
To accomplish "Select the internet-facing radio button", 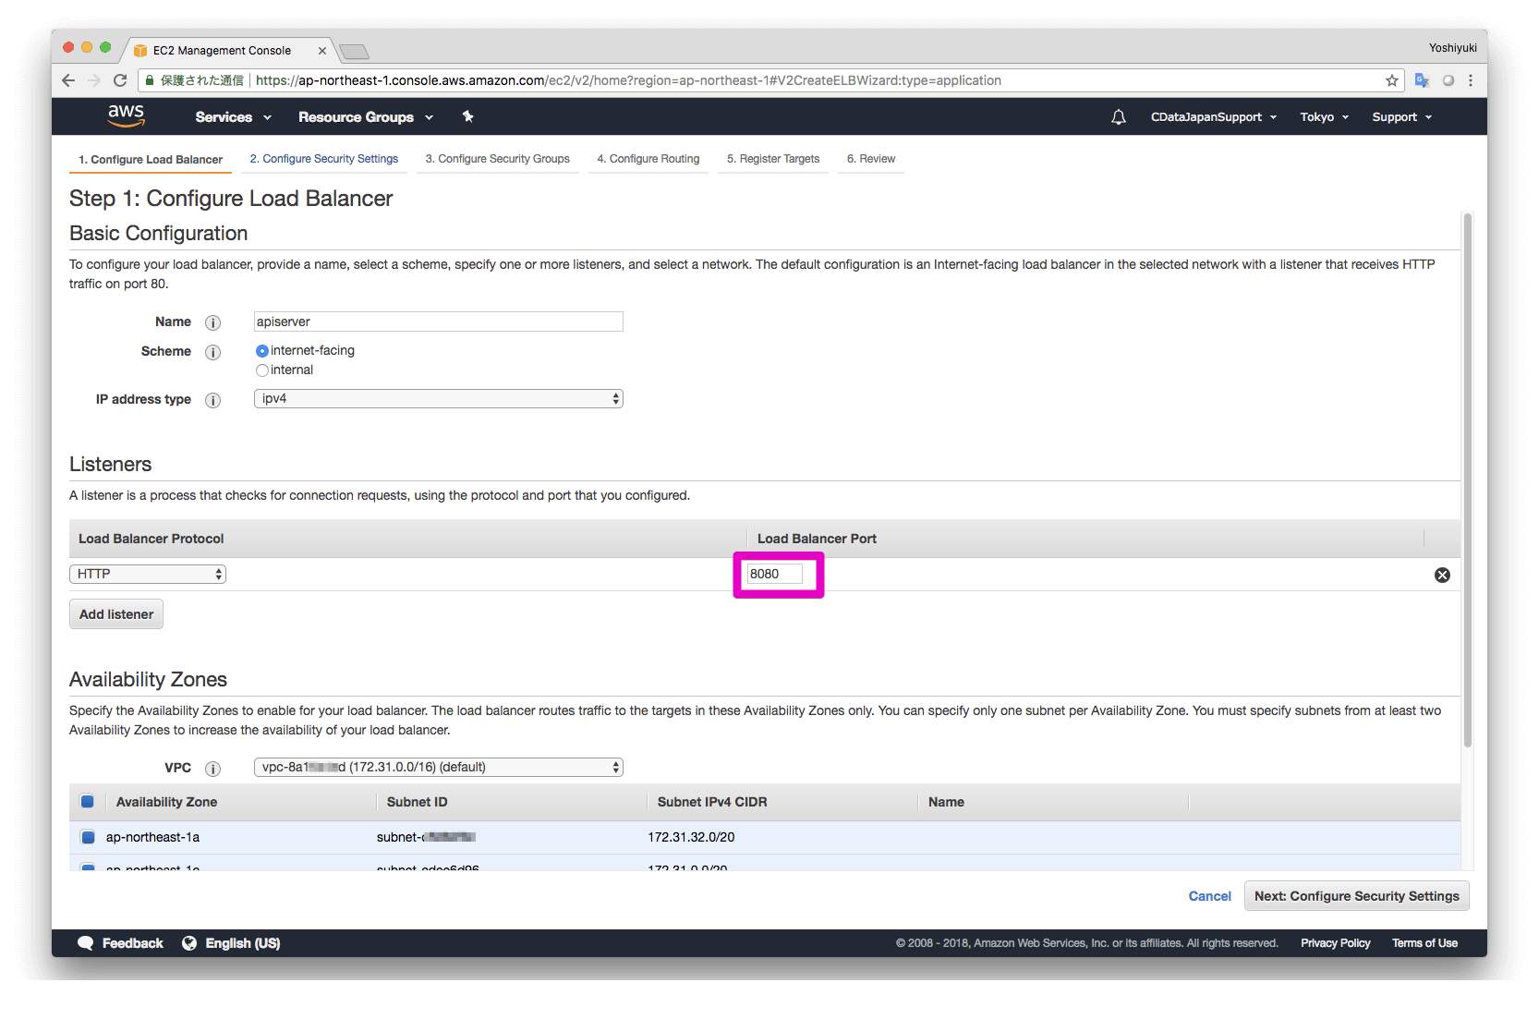I will [262, 350].
